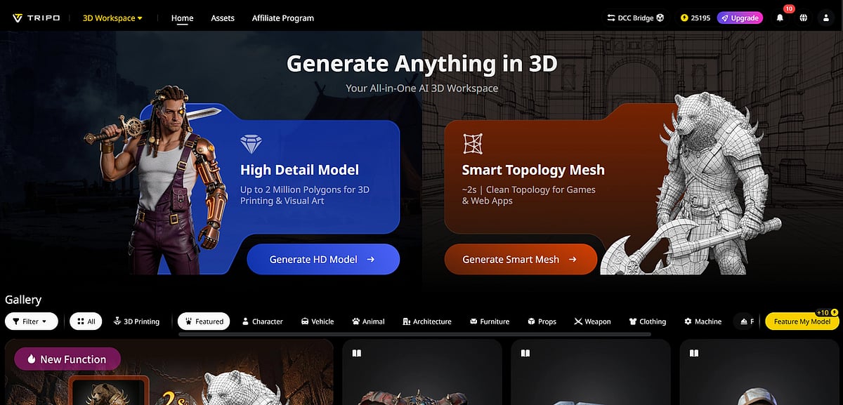Select the Weapon category
This screenshot has width=843, height=405.
coord(592,321)
